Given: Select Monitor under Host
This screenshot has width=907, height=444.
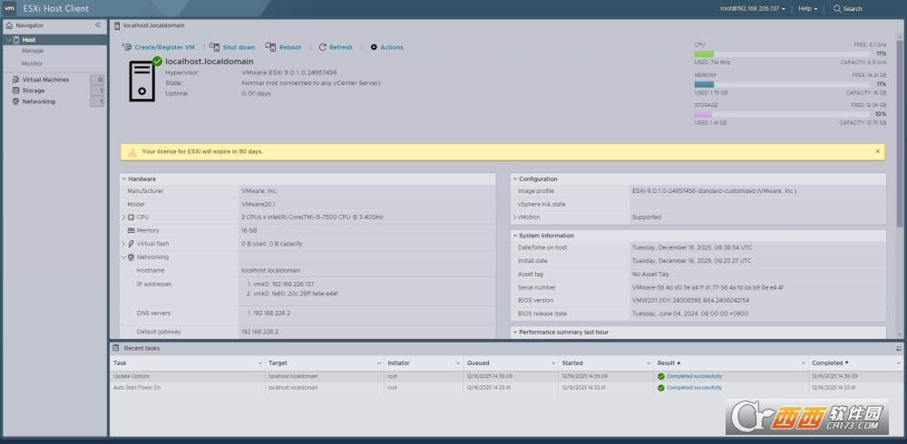Looking at the screenshot, I should (33, 63).
